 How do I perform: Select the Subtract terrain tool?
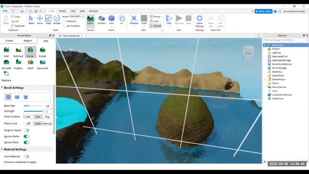[x=18, y=52]
